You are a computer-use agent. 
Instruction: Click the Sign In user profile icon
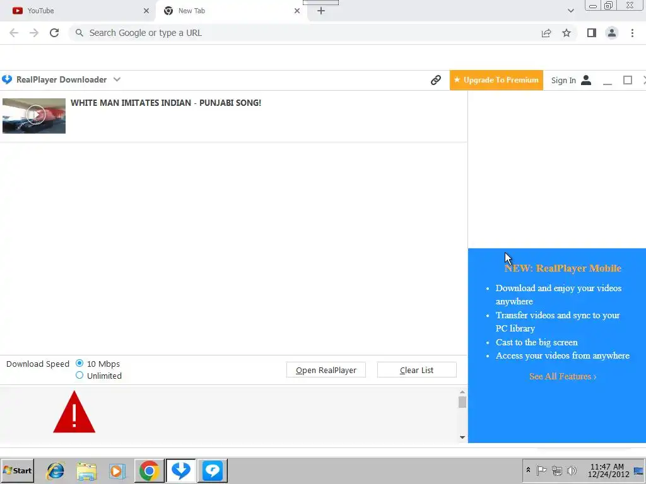coord(586,80)
